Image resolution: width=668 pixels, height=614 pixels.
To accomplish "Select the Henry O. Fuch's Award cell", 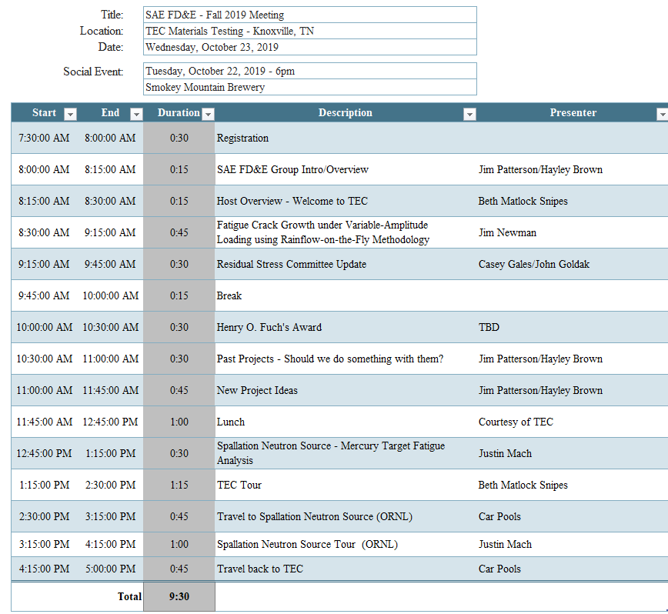I will (343, 328).
